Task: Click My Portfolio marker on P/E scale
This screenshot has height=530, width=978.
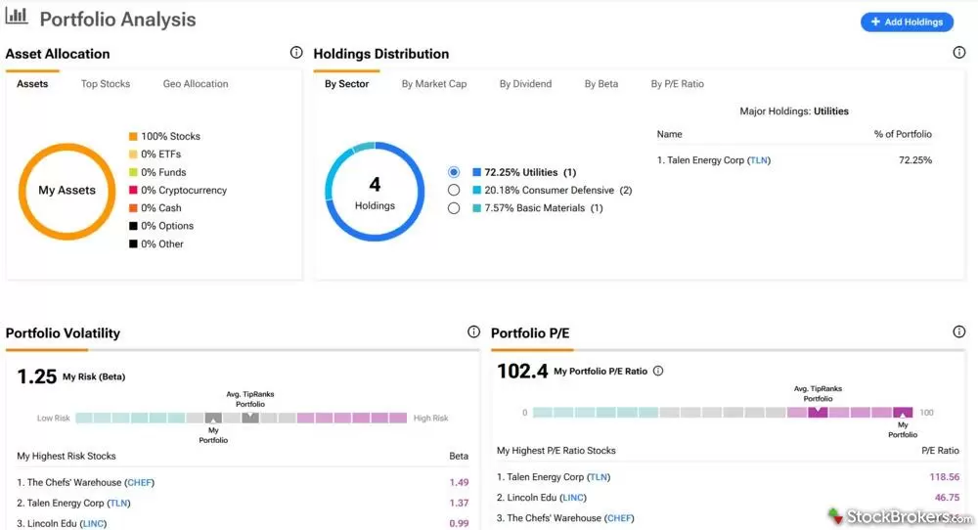Action: tap(903, 412)
